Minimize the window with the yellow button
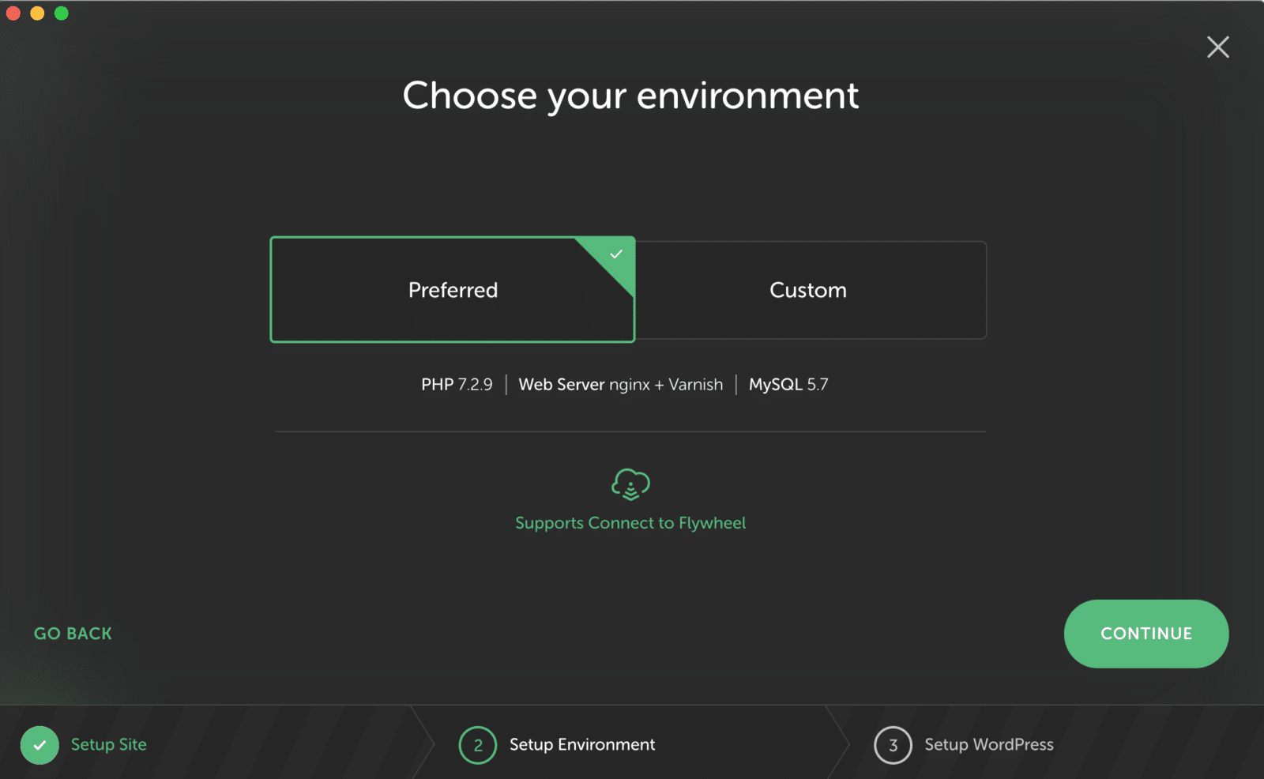This screenshot has width=1264, height=779. [x=37, y=13]
